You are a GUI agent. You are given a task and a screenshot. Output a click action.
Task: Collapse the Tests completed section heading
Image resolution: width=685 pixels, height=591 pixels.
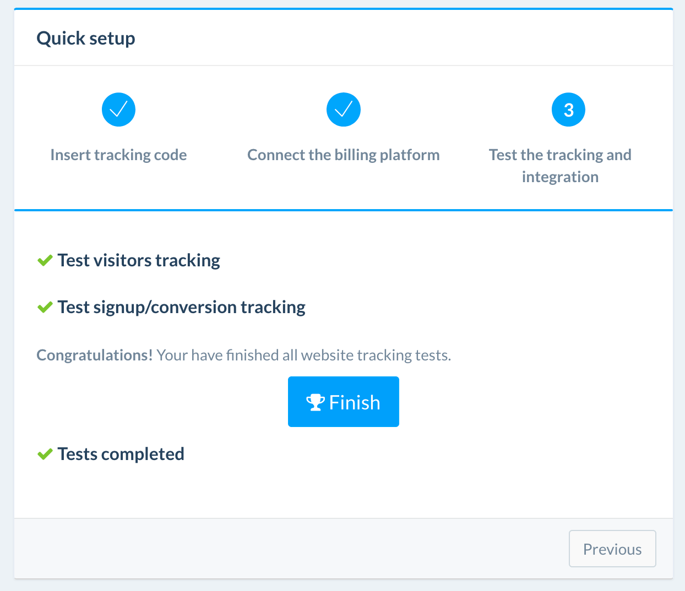click(121, 454)
